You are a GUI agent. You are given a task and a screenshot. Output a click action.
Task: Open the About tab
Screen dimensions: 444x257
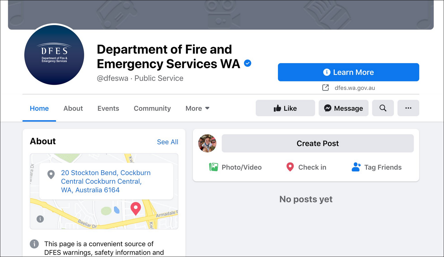tap(73, 108)
